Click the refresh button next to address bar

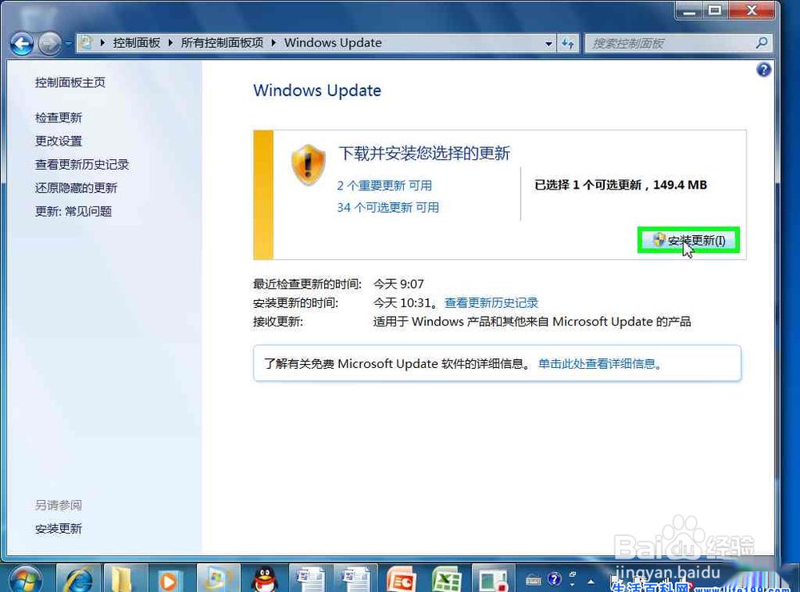[568, 43]
